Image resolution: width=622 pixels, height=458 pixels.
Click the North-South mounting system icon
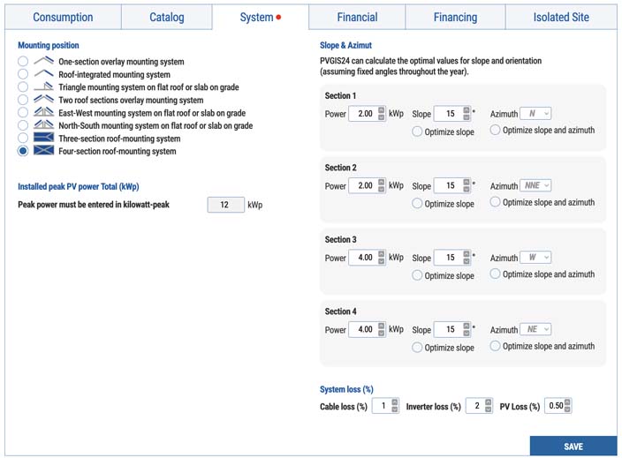43,126
